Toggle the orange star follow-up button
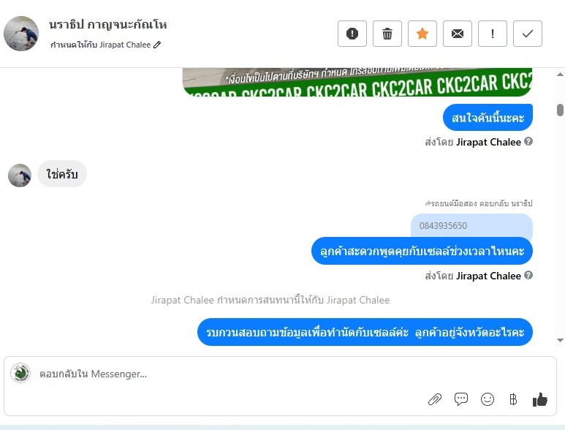The height and width of the screenshot is (430, 565). [422, 34]
